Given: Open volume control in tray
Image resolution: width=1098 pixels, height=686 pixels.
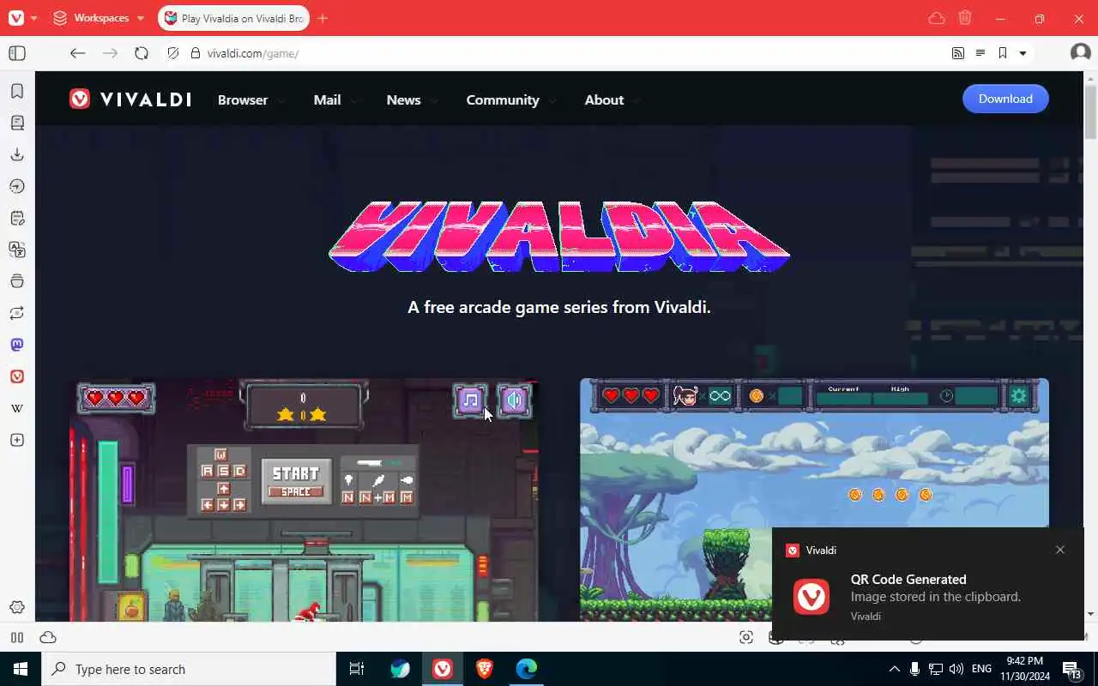Looking at the screenshot, I should tap(956, 669).
